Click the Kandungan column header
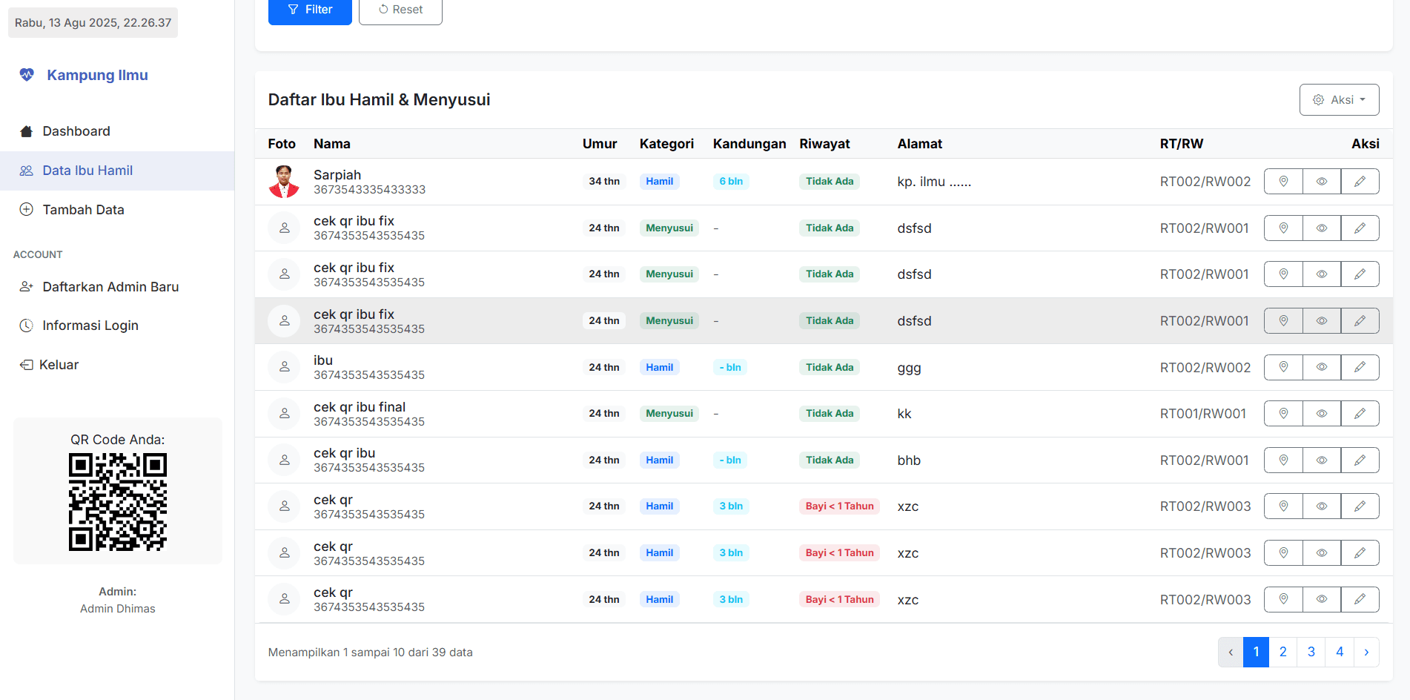The width and height of the screenshot is (1410, 700). coord(749,144)
